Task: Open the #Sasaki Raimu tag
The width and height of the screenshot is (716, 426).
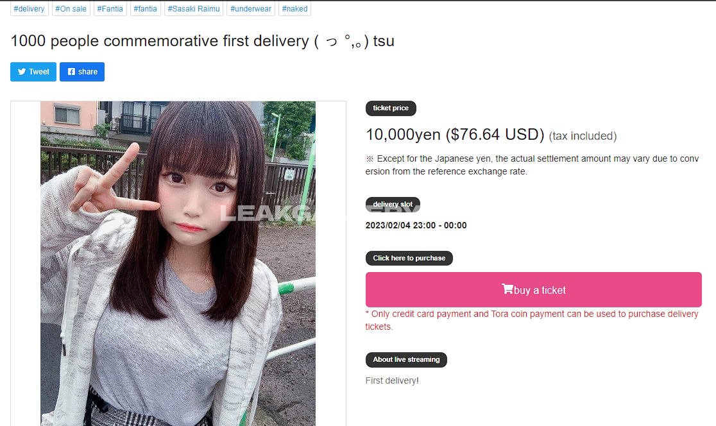Action: click(194, 9)
